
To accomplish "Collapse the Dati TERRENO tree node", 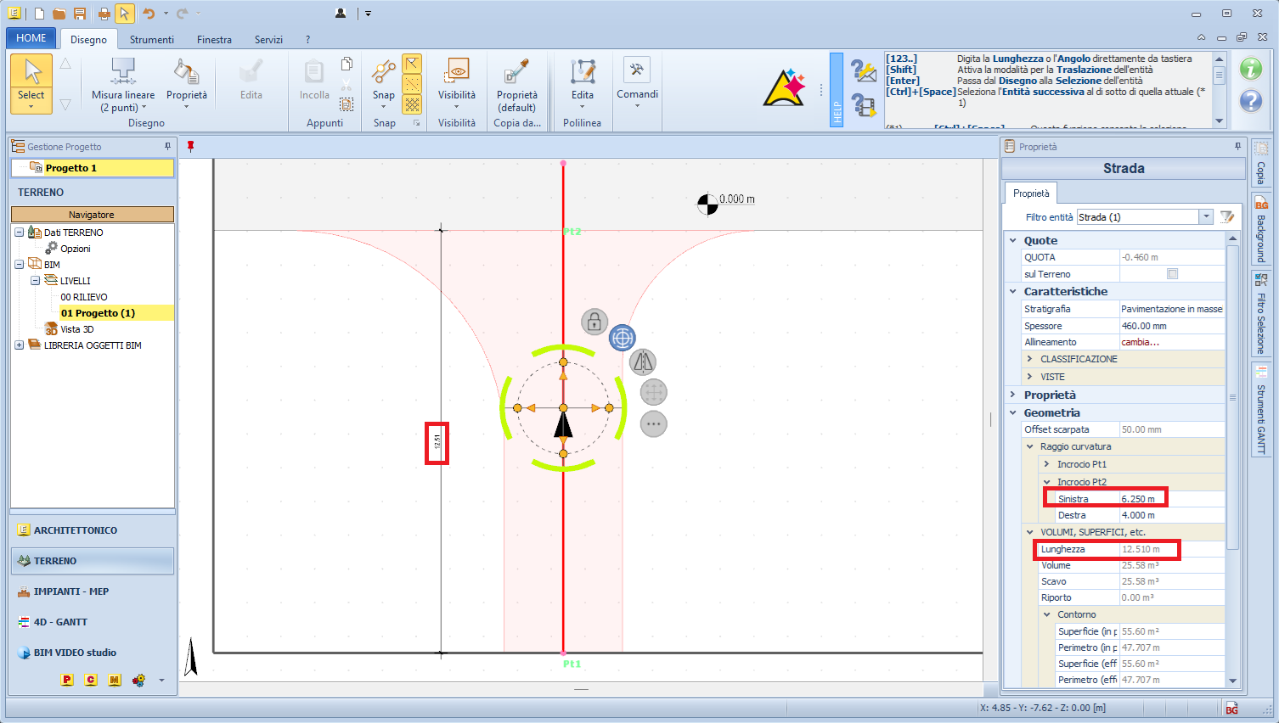I will pyautogui.click(x=19, y=233).
